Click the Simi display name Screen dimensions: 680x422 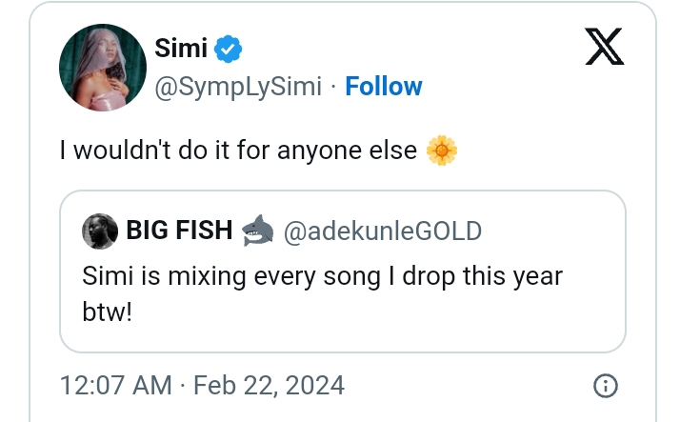coord(181,46)
